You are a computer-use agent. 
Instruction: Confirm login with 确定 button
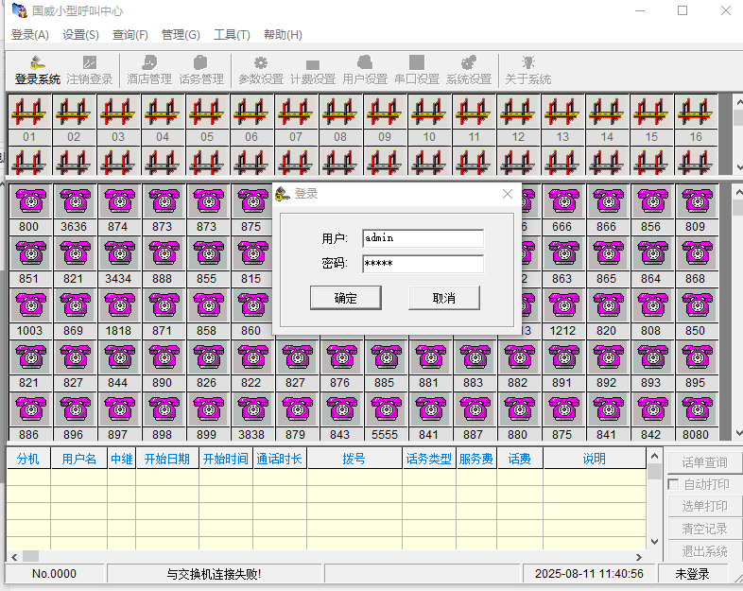point(345,298)
